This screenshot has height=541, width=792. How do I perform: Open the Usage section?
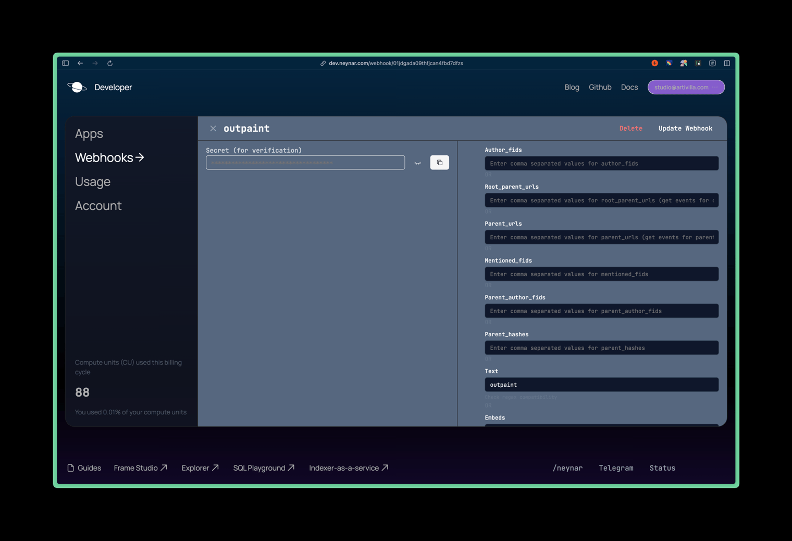(93, 181)
